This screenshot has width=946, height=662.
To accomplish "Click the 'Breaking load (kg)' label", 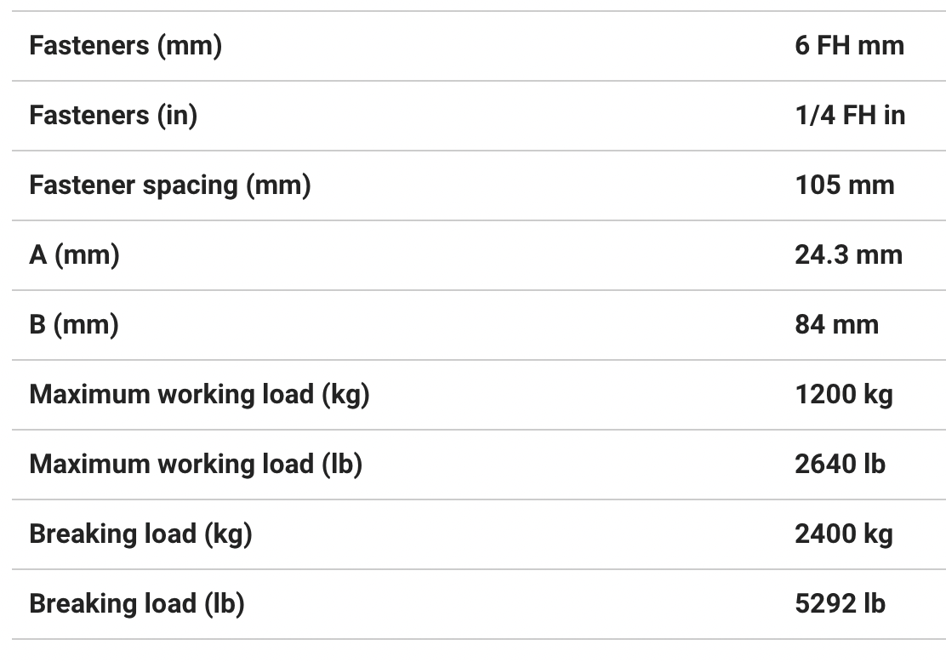I will click(x=140, y=534).
